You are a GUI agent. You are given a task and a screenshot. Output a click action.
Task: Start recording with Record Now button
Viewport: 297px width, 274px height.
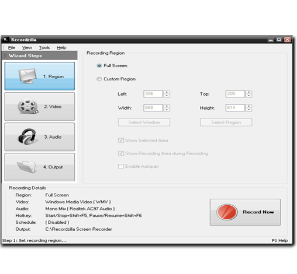tap(245, 212)
